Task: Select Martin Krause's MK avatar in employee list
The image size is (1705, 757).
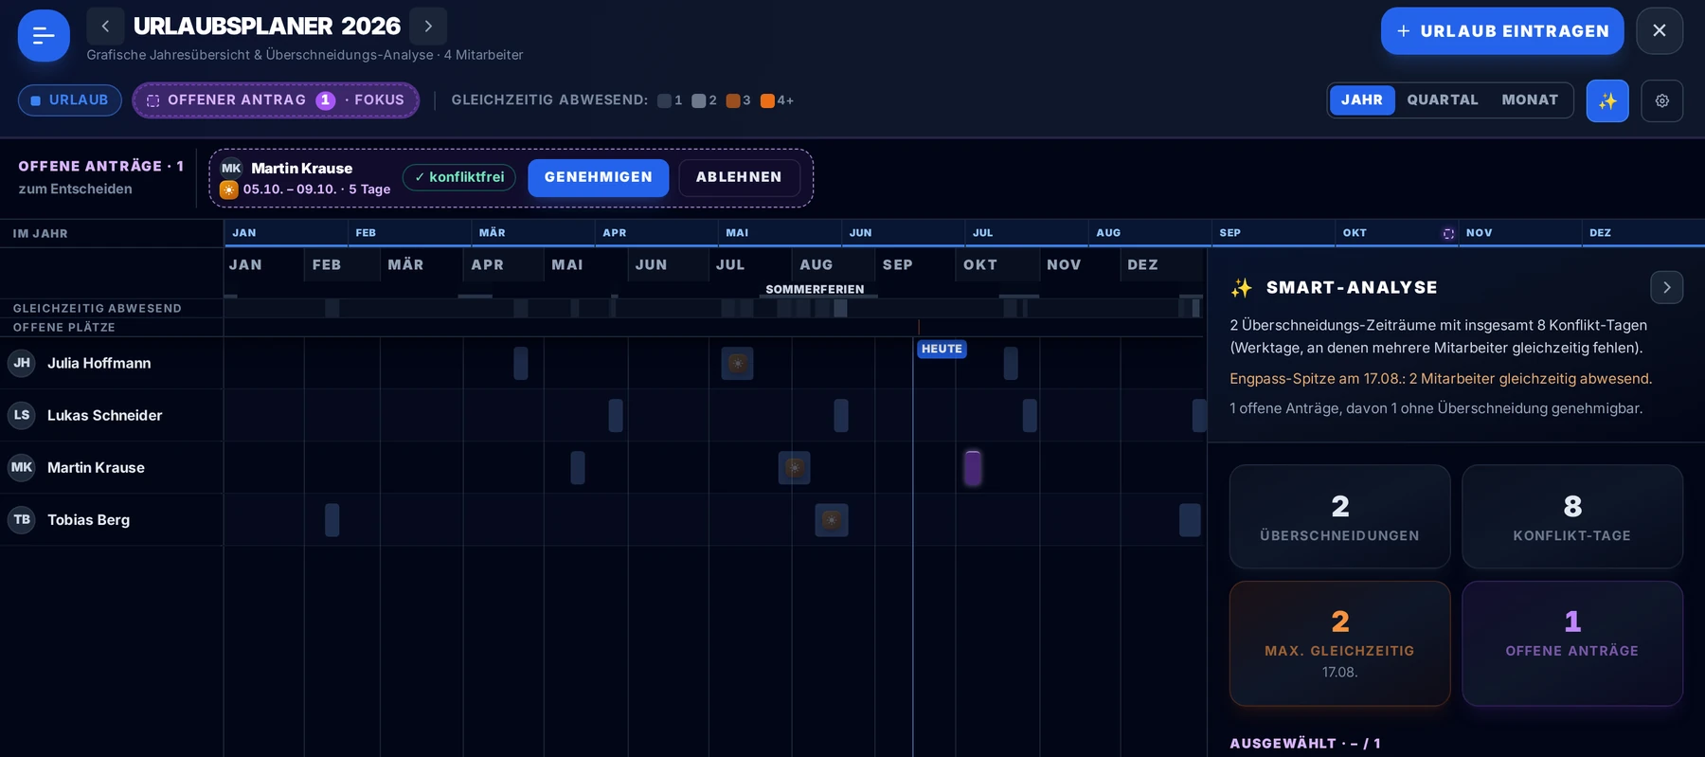Action: coord(22,467)
